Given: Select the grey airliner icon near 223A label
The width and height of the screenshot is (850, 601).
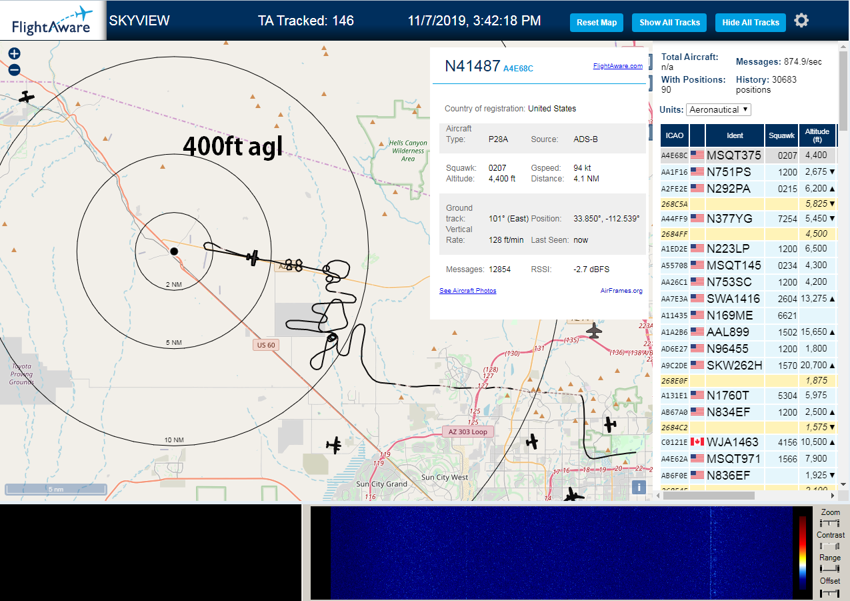Looking at the screenshot, I should 594,330.
